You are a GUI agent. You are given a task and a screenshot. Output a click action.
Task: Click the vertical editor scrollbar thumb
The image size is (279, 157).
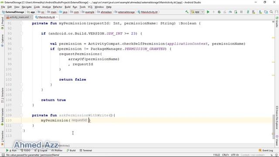[x=274, y=127]
